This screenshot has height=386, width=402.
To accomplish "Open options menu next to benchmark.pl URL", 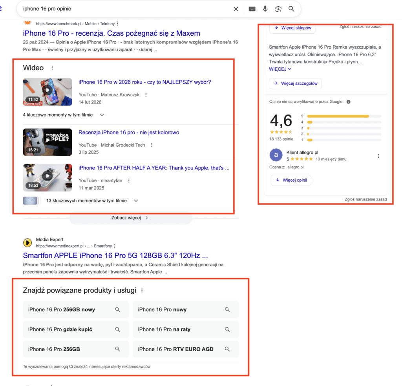I will point(117,24).
